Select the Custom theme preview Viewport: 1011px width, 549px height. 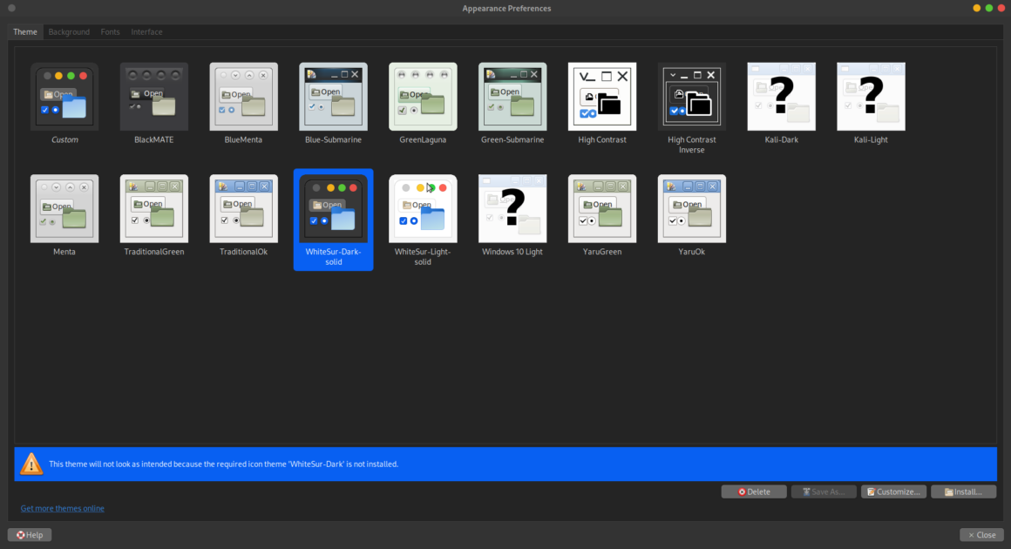click(x=64, y=96)
